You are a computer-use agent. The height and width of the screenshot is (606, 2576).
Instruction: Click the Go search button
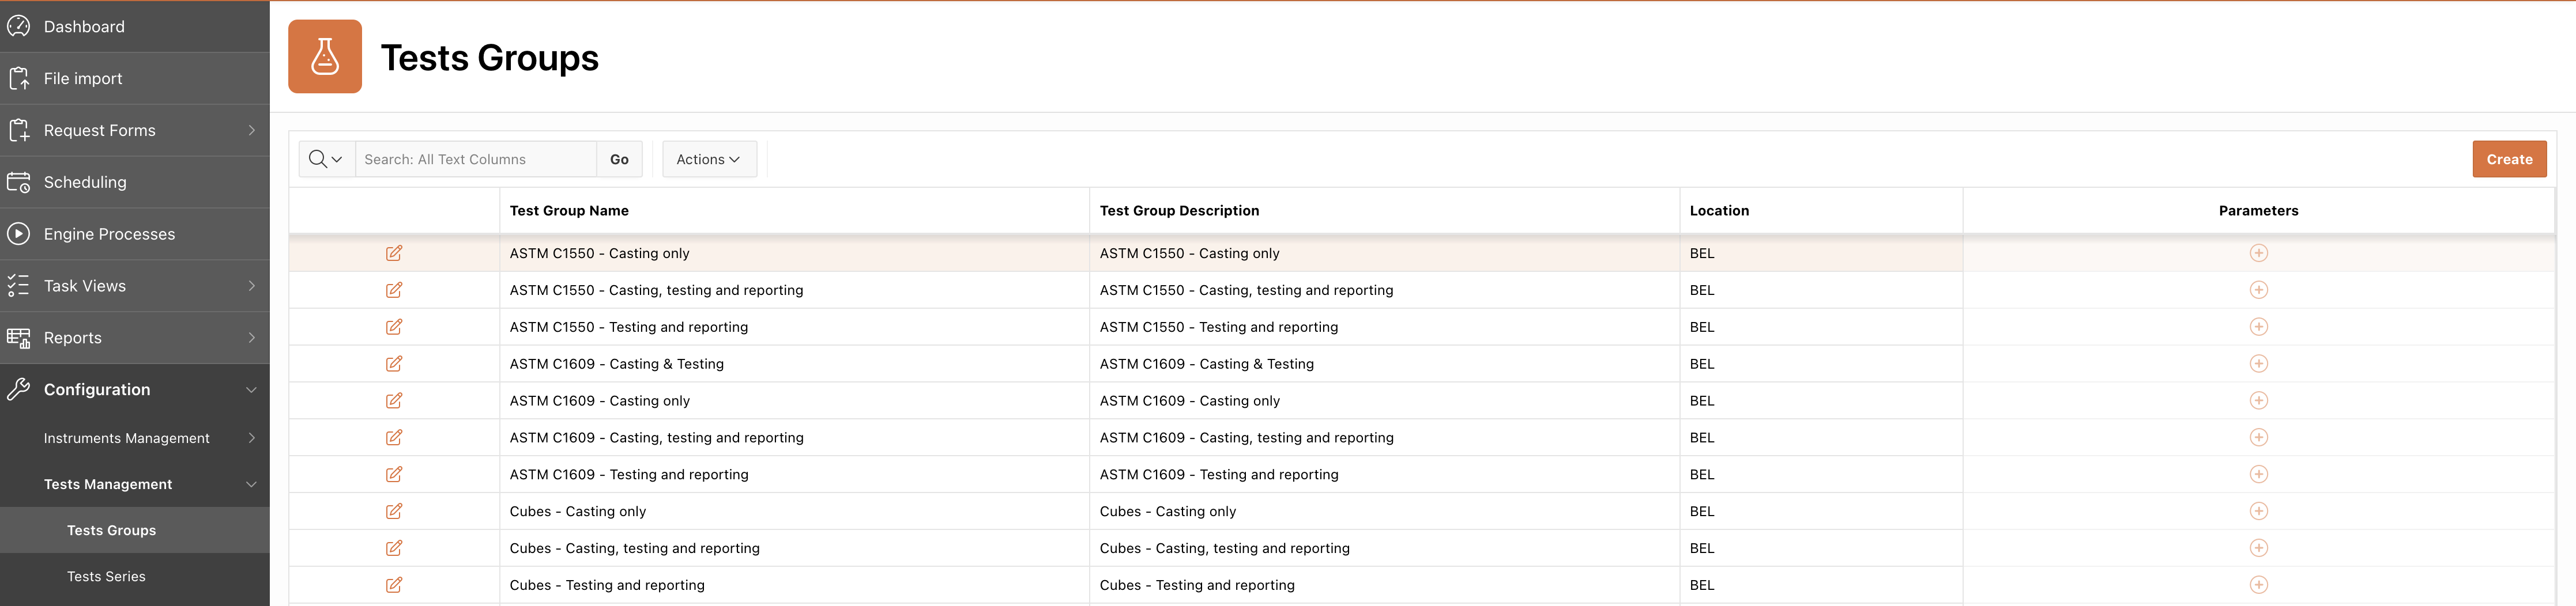pyautogui.click(x=619, y=160)
